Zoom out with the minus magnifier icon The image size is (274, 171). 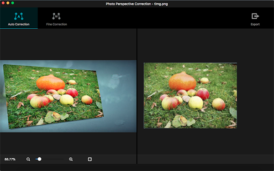click(x=28, y=159)
